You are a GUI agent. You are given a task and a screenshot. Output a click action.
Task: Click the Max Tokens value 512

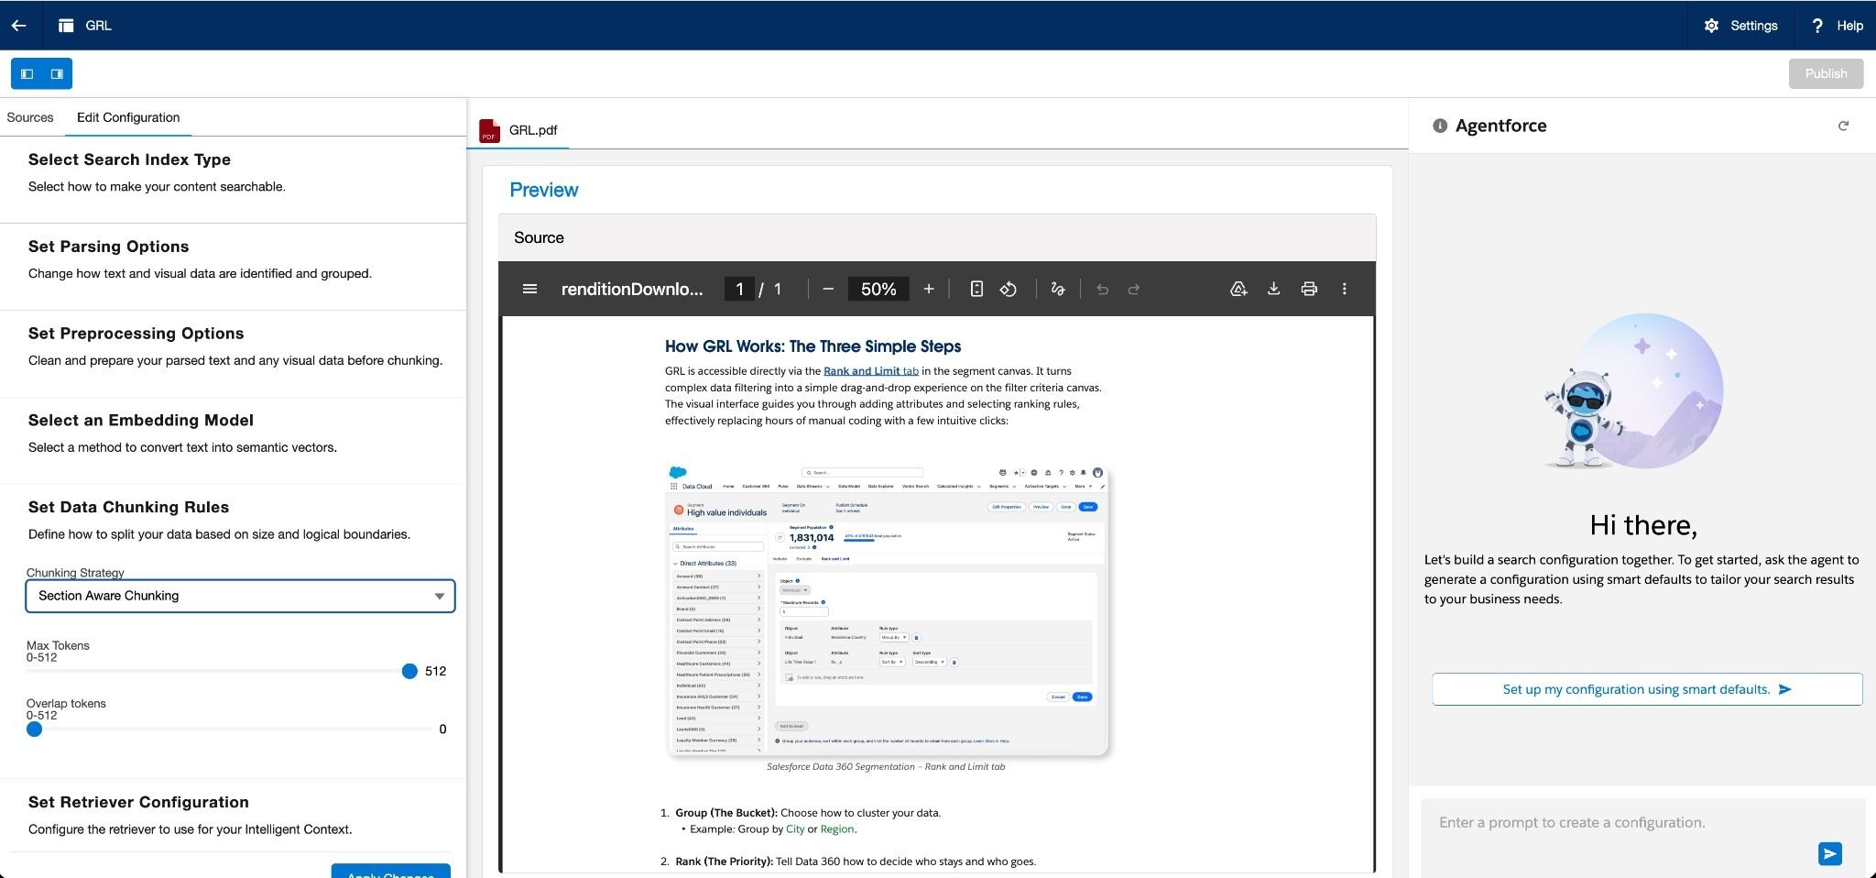(436, 672)
